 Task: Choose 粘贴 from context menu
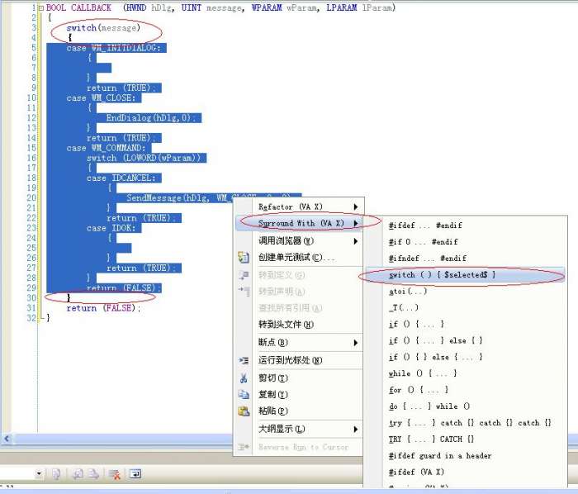point(299,411)
